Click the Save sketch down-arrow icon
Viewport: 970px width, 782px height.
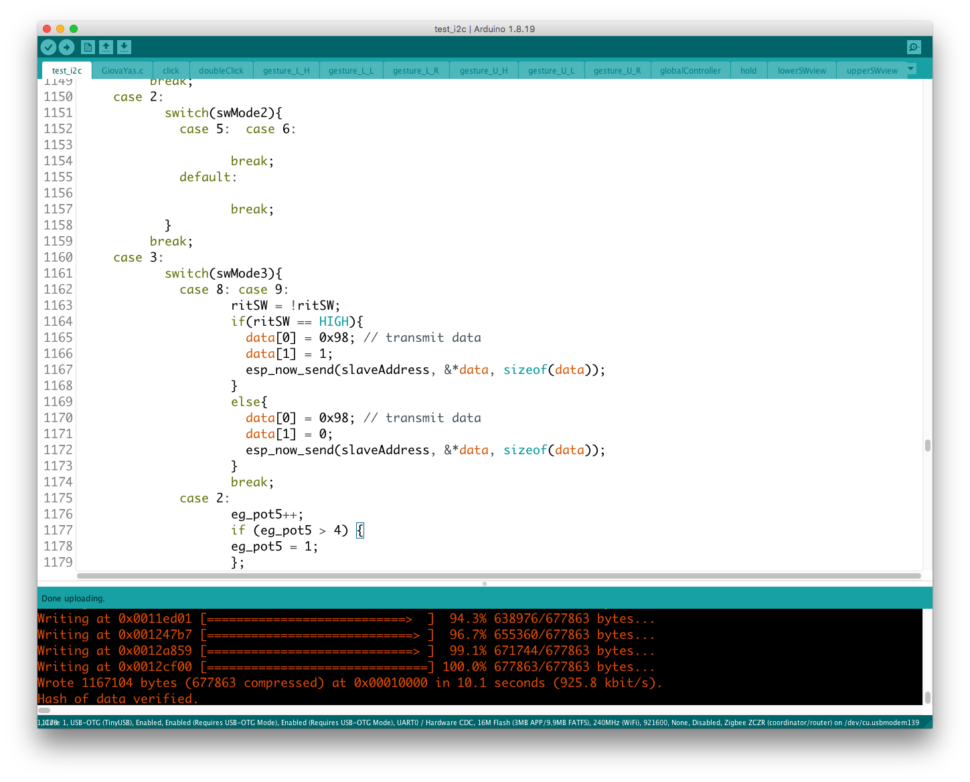pos(124,47)
